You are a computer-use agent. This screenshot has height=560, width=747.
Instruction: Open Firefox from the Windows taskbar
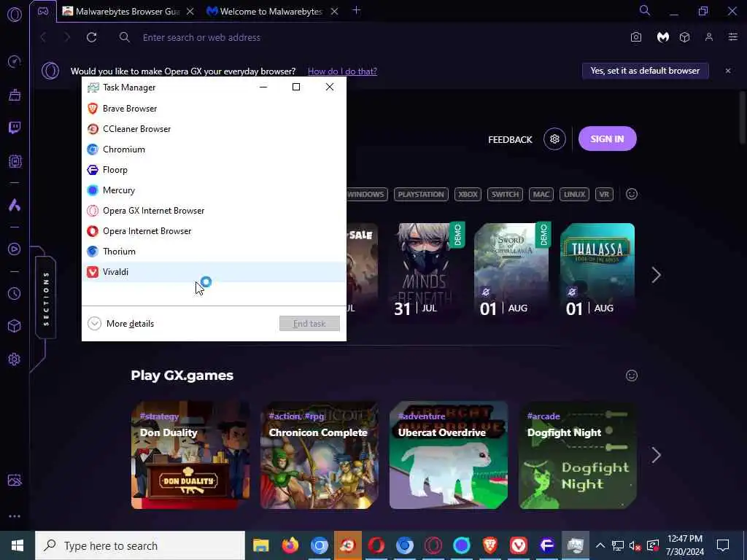(x=290, y=545)
